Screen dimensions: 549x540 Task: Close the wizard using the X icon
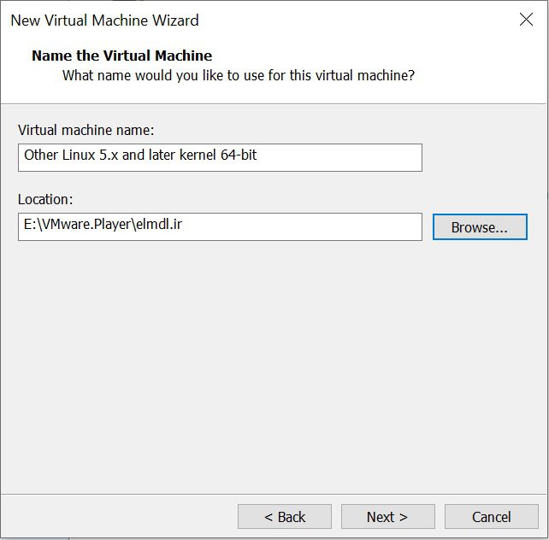coord(526,20)
